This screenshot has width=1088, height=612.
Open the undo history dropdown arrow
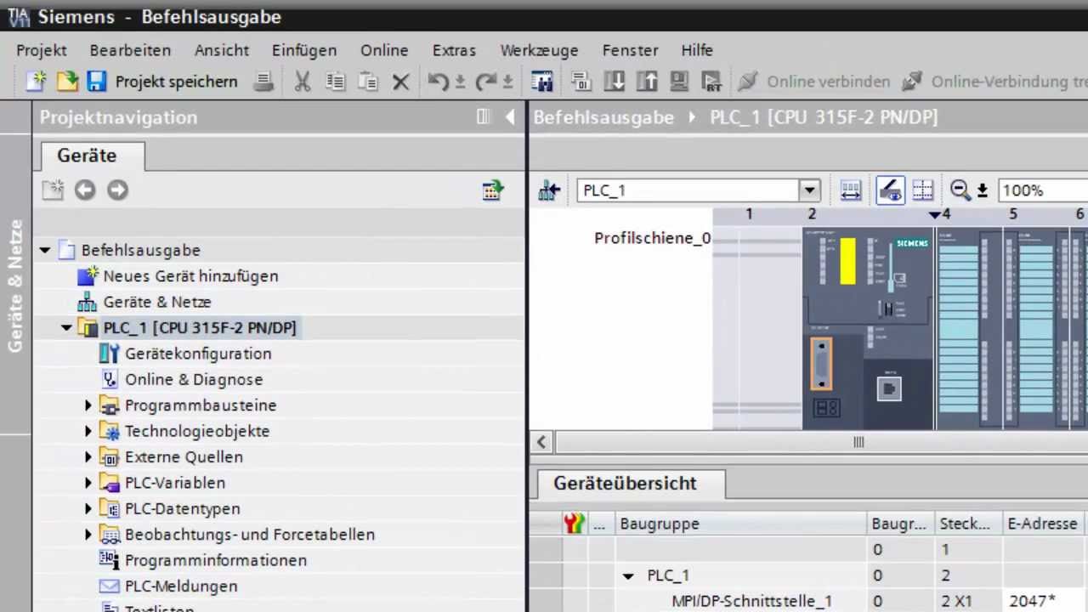click(460, 82)
